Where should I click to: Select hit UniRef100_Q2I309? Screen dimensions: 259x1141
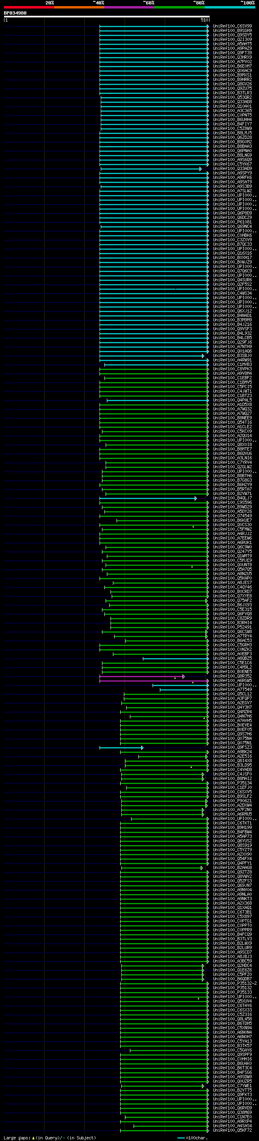[232, 39]
